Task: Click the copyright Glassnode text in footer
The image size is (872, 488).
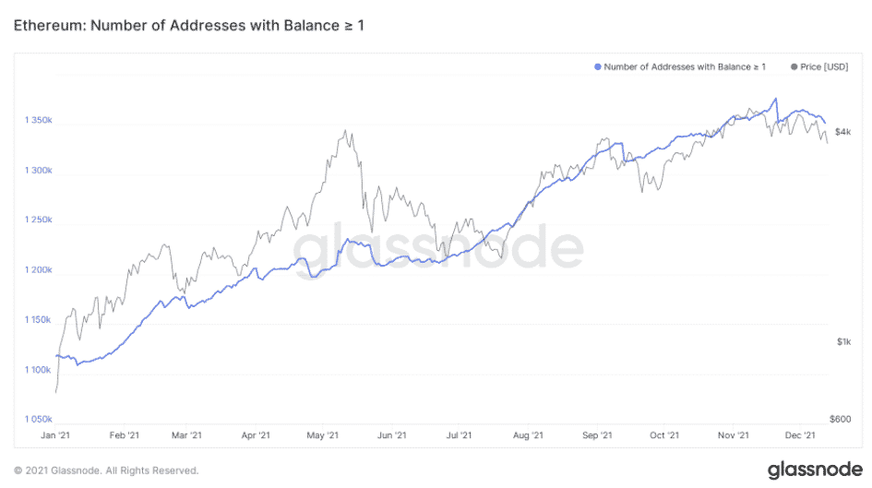Action: click(x=106, y=470)
